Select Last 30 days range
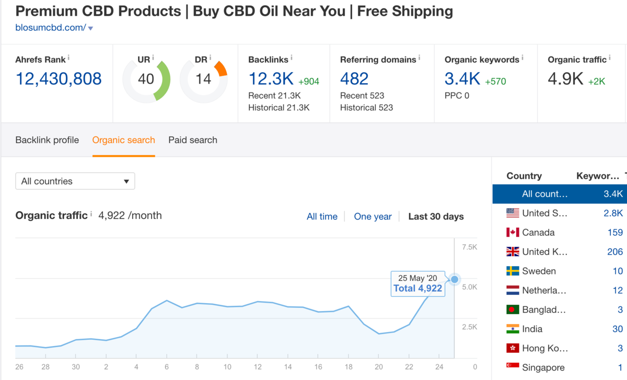Viewport: 627px width, 380px height. [436, 216]
